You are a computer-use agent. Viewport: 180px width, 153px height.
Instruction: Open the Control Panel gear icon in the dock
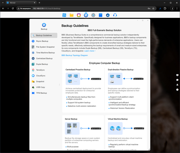point(93,15)
